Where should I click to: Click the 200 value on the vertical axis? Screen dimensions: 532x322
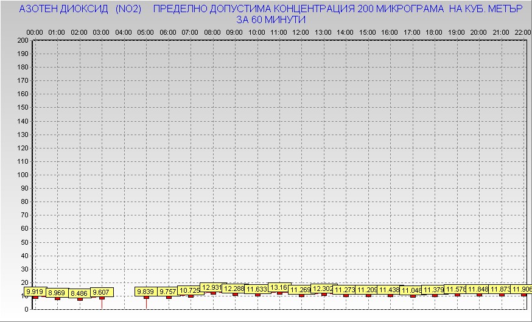tap(23, 40)
